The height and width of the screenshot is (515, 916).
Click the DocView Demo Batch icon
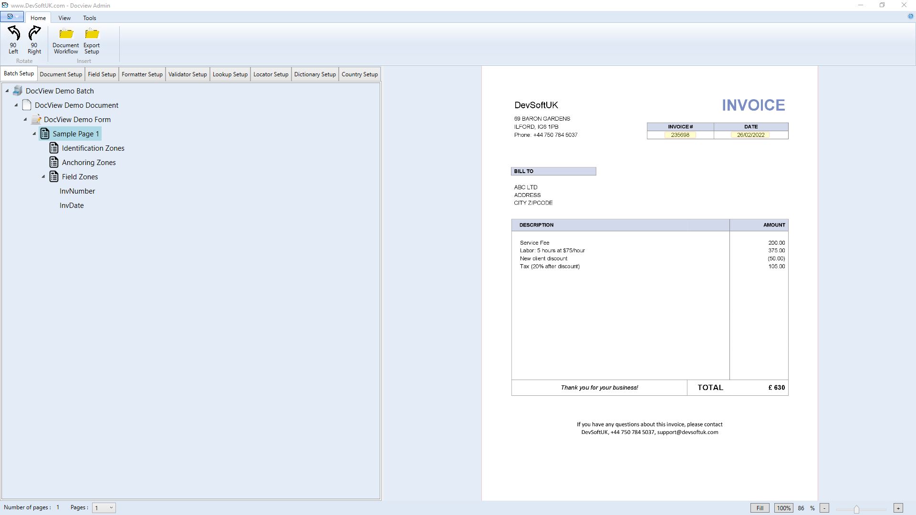(x=18, y=90)
